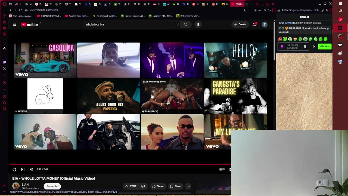Click the Create button
The width and height of the screenshot is (348, 196).
[240, 24]
